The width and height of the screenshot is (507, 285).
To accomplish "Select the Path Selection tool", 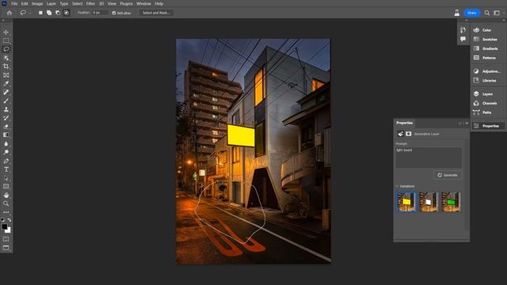I will 6,177.
